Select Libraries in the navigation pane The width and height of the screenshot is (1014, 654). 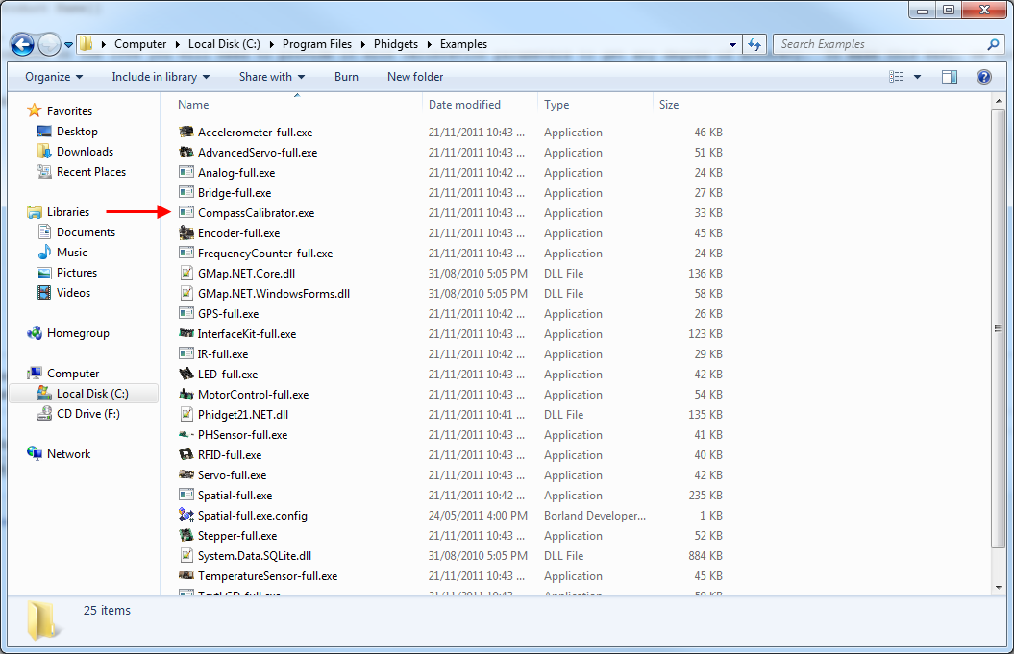[68, 212]
